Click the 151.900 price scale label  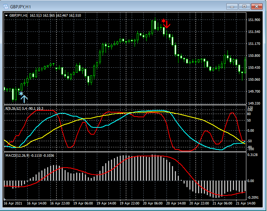(x=254, y=20)
